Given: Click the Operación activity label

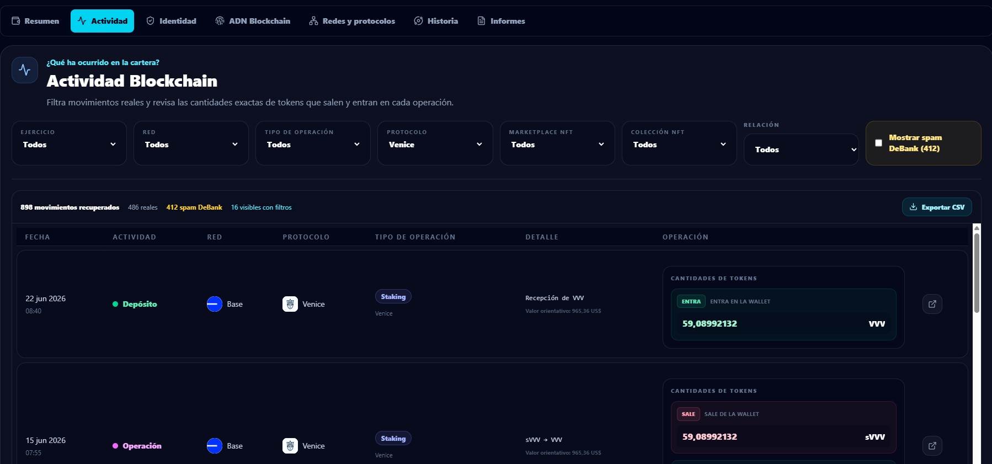Looking at the screenshot, I should click(x=142, y=446).
